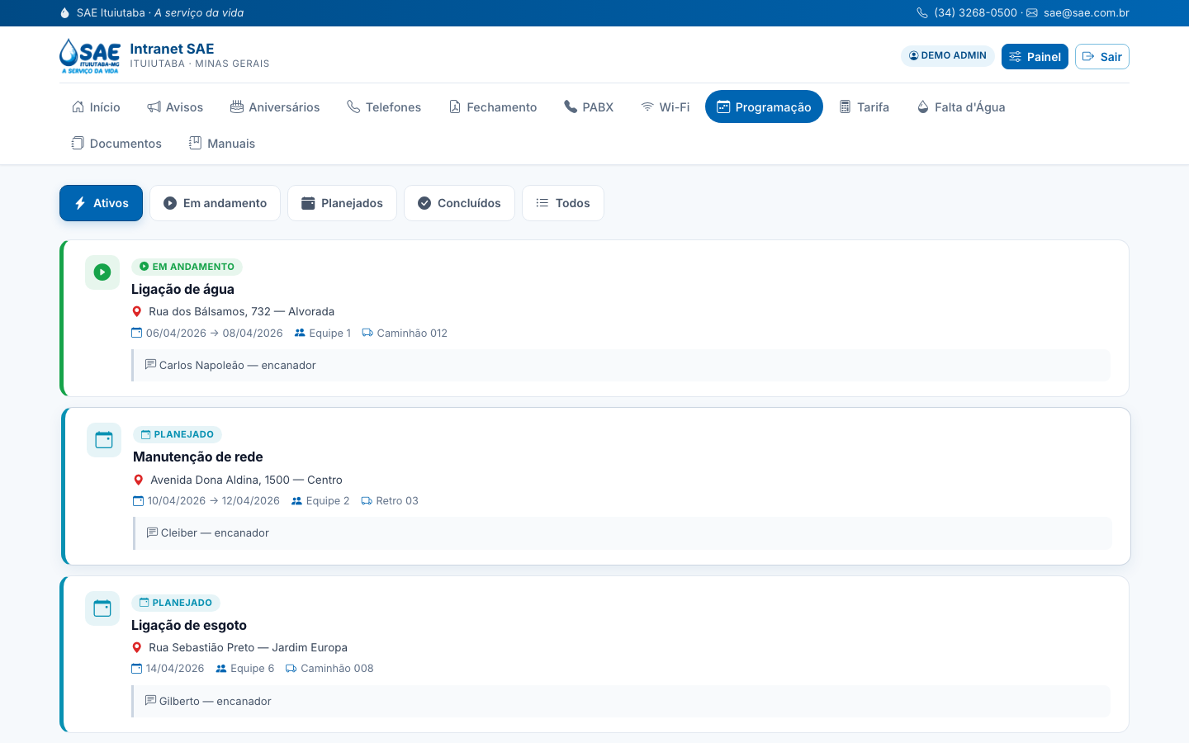Click the calendar icon beside 10/04/2026 date
The width and height of the screenshot is (1189, 743).
139,501
